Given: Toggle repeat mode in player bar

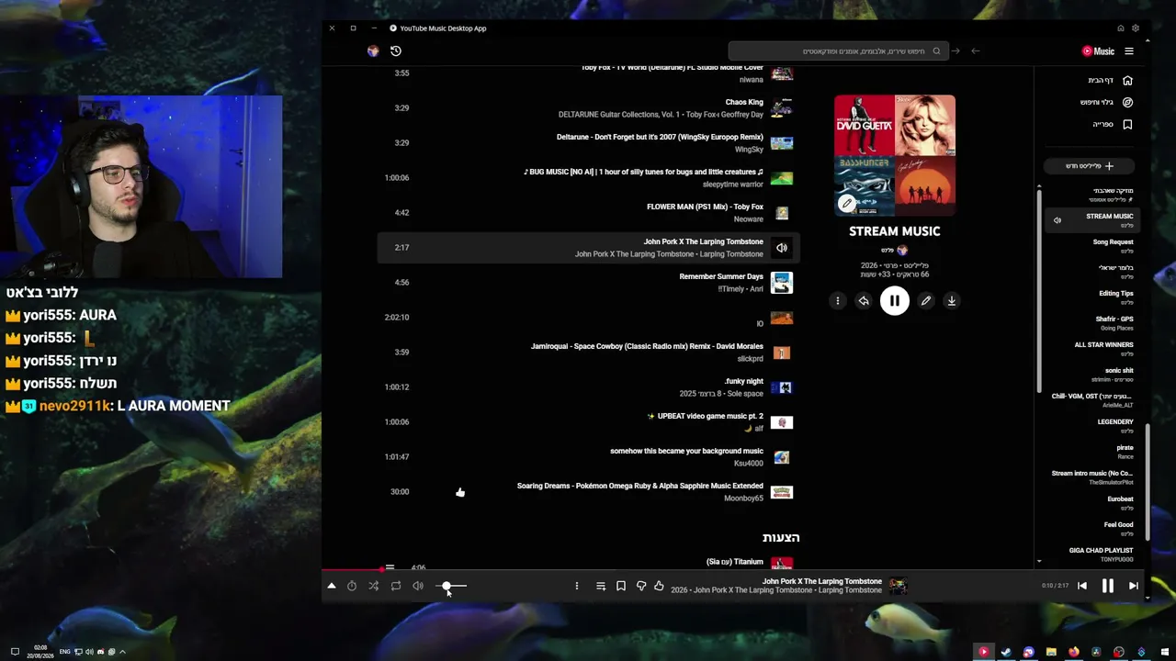Looking at the screenshot, I should coord(396,586).
